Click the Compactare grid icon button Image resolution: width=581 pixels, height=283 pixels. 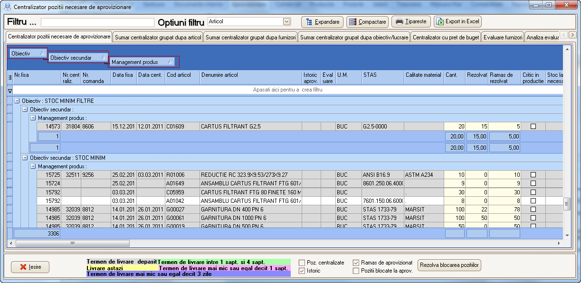click(353, 22)
